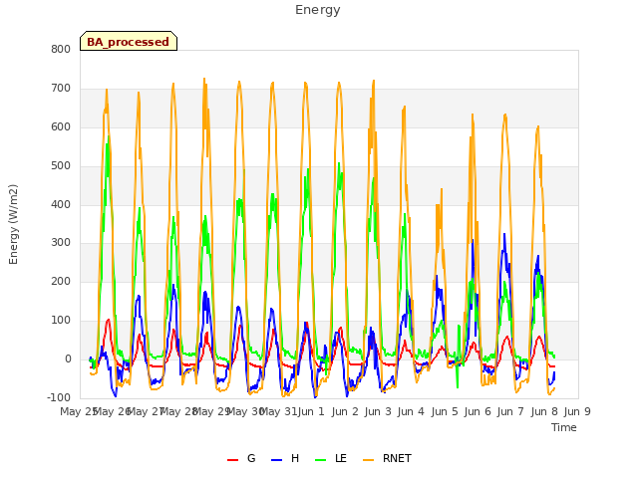Click the Jun 3 x-axis date label

coord(378,411)
